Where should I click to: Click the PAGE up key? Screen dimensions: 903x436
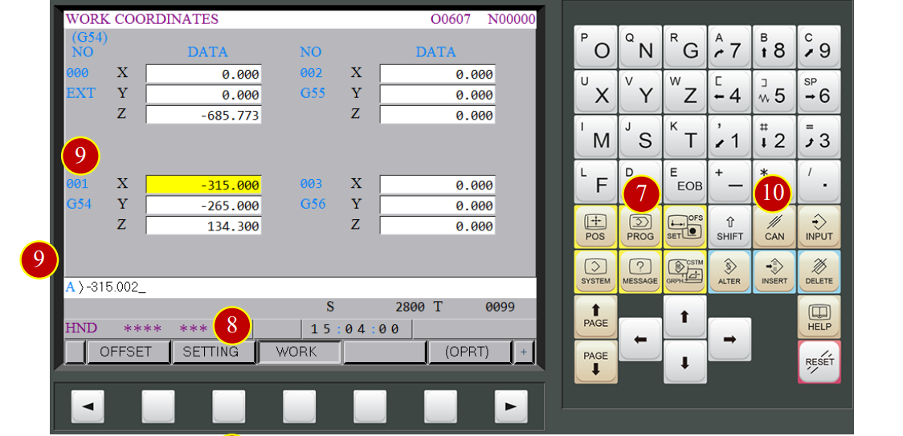coord(595,317)
